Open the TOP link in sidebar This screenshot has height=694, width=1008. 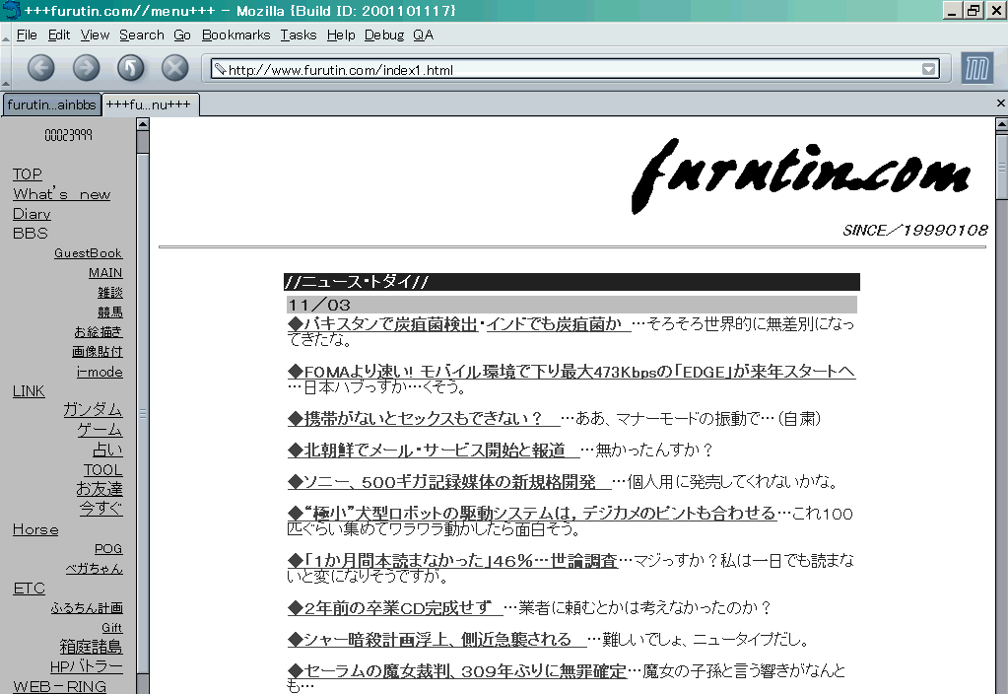tap(27, 174)
